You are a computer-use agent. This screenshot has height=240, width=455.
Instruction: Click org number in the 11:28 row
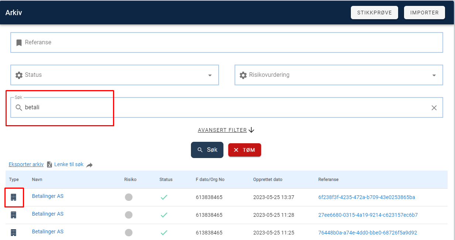[209, 215]
